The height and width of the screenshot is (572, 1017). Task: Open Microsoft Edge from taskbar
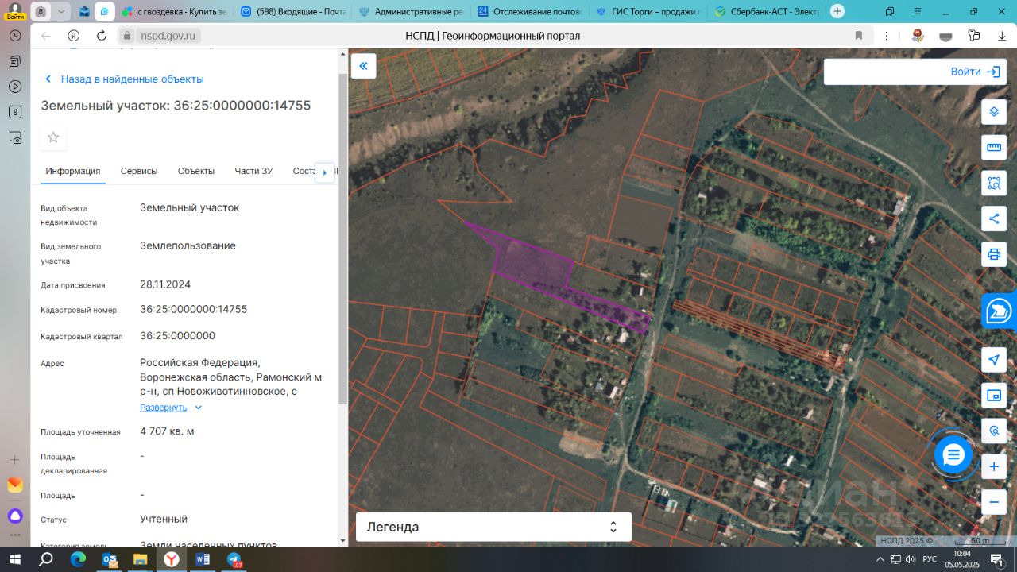pos(78,559)
